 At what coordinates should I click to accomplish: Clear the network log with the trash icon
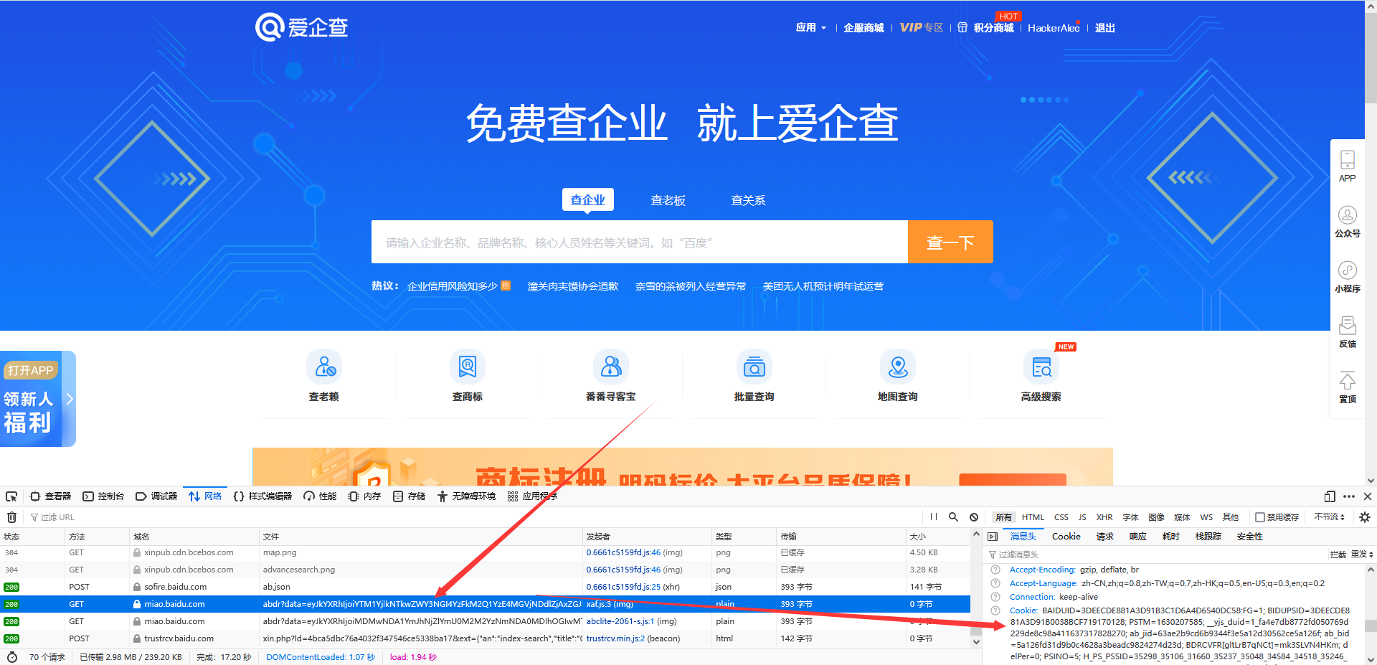click(x=11, y=517)
